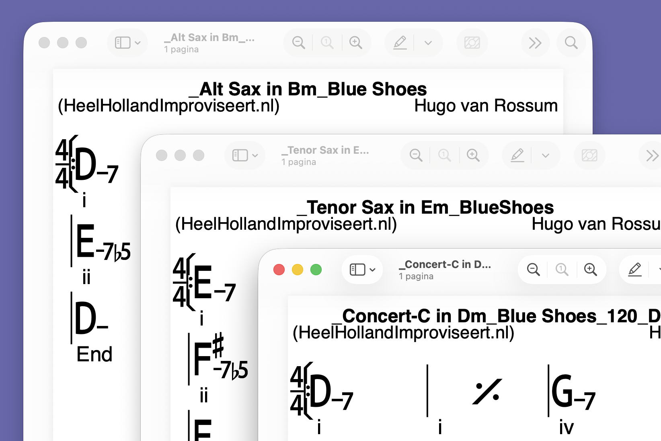661x441 pixels.
Task: Activate markup pen in Alt Sax window
Action: 400,43
